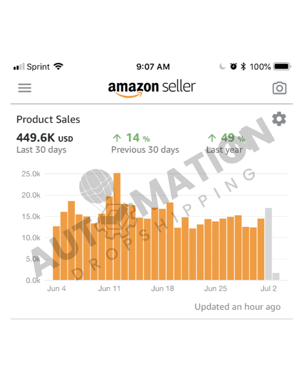Tap the camera icon to scan products
This screenshot has height=380, width=293.
coord(279,88)
